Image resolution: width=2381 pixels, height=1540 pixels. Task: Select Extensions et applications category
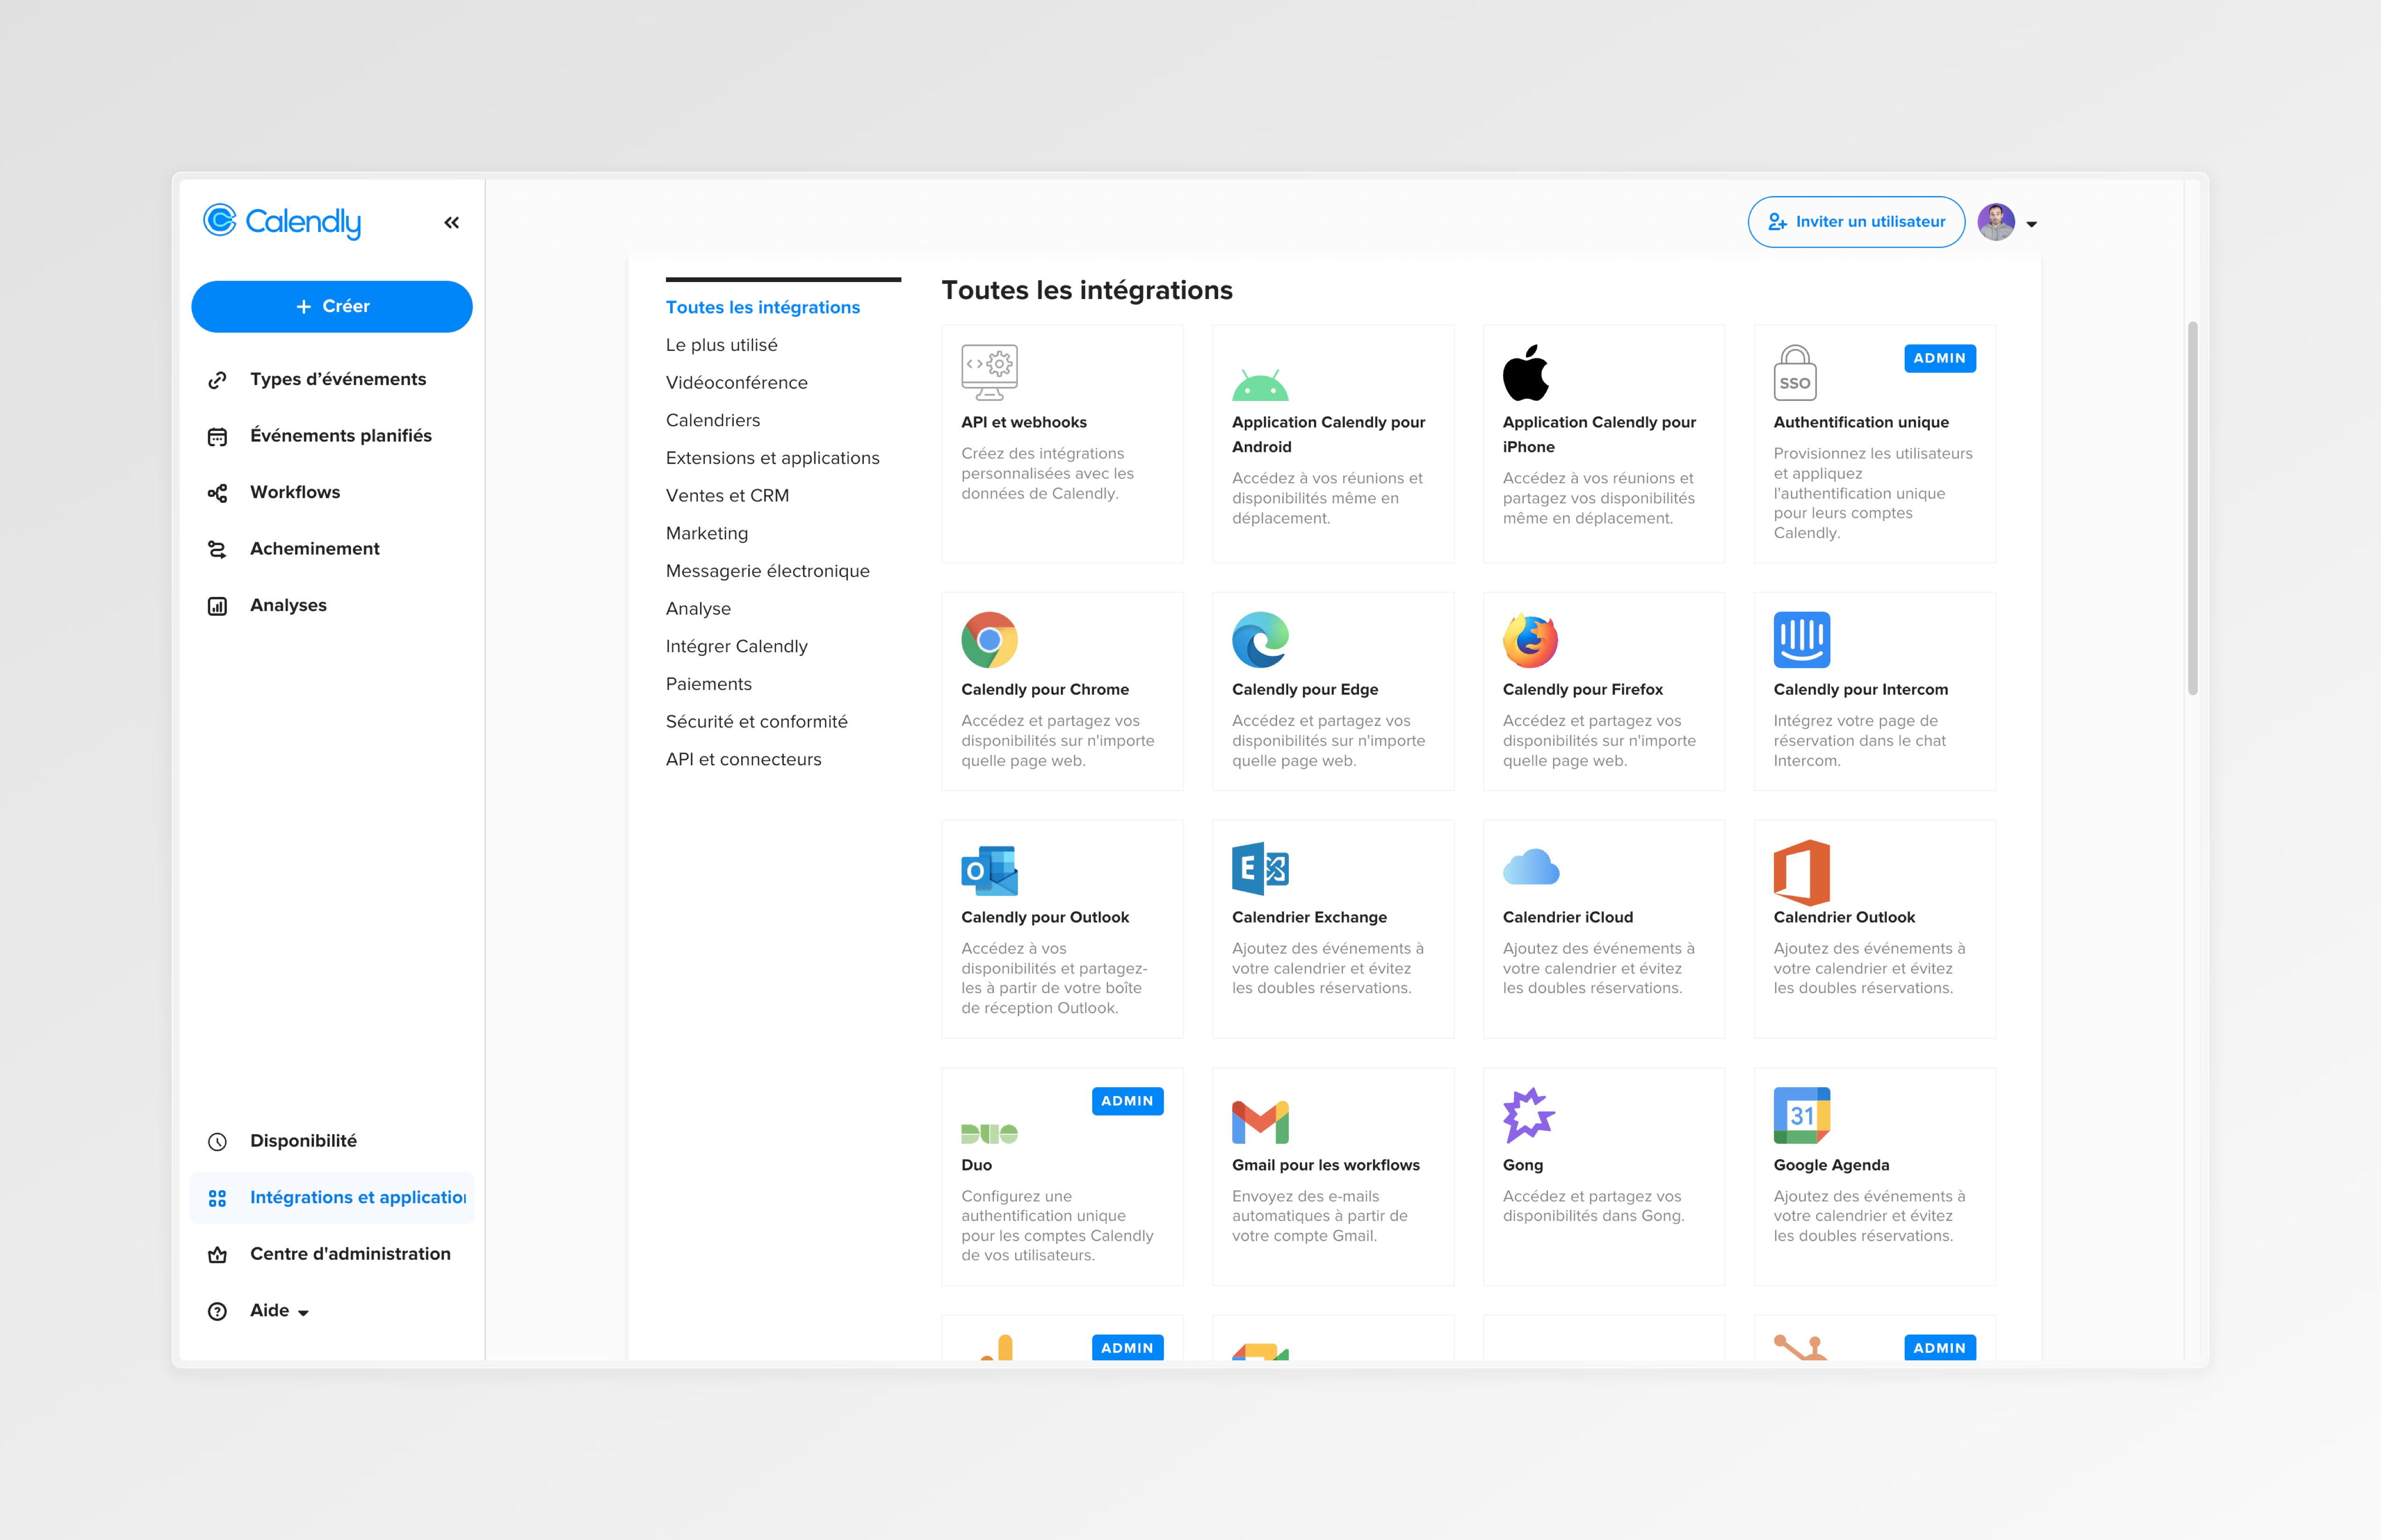pyautogui.click(x=772, y=458)
